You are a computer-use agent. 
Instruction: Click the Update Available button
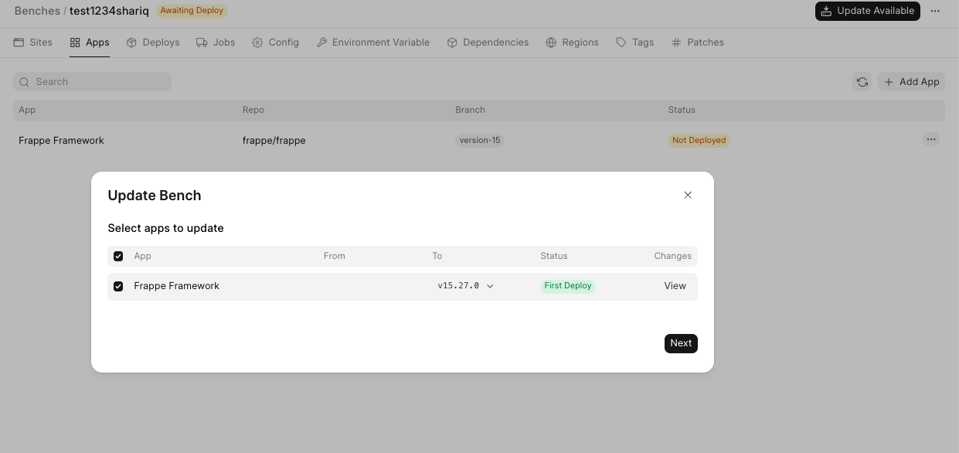(867, 11)
